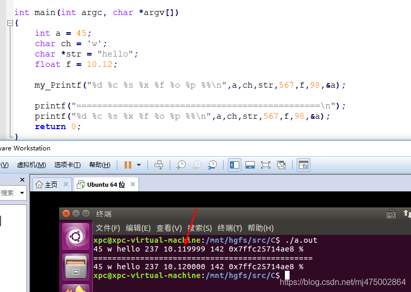Image resolution: width=411 pixels, height=292 pixels.
Task: Open the 帮助(H) menu in VMware
Action: point(100,165)
